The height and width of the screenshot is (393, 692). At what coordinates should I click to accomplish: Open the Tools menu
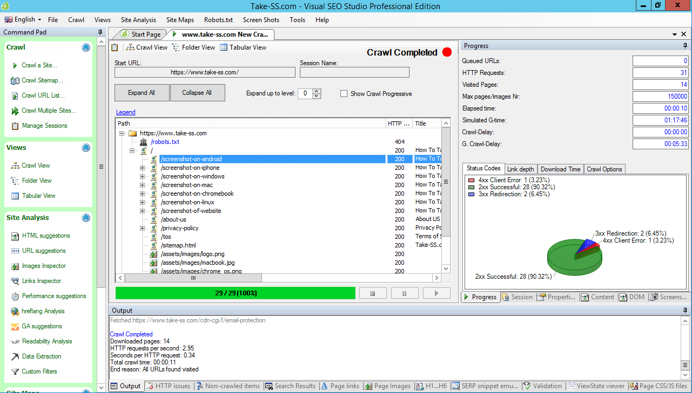tap(297, 20)
